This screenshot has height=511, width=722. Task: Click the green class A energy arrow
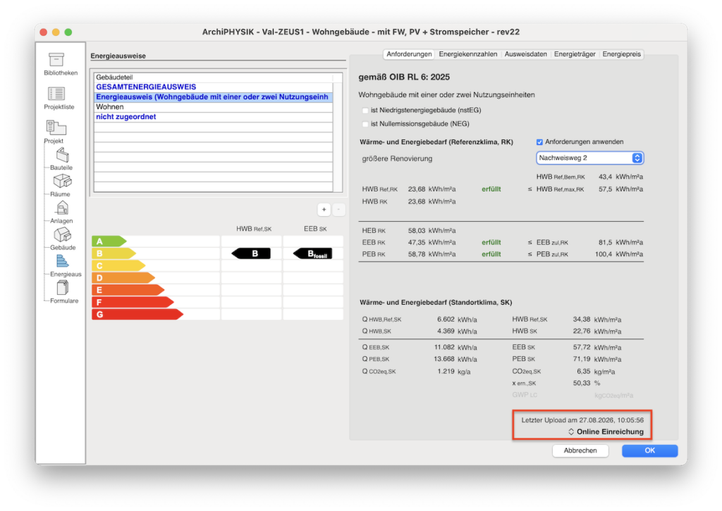pyautogui.click(x=109, y=241)
